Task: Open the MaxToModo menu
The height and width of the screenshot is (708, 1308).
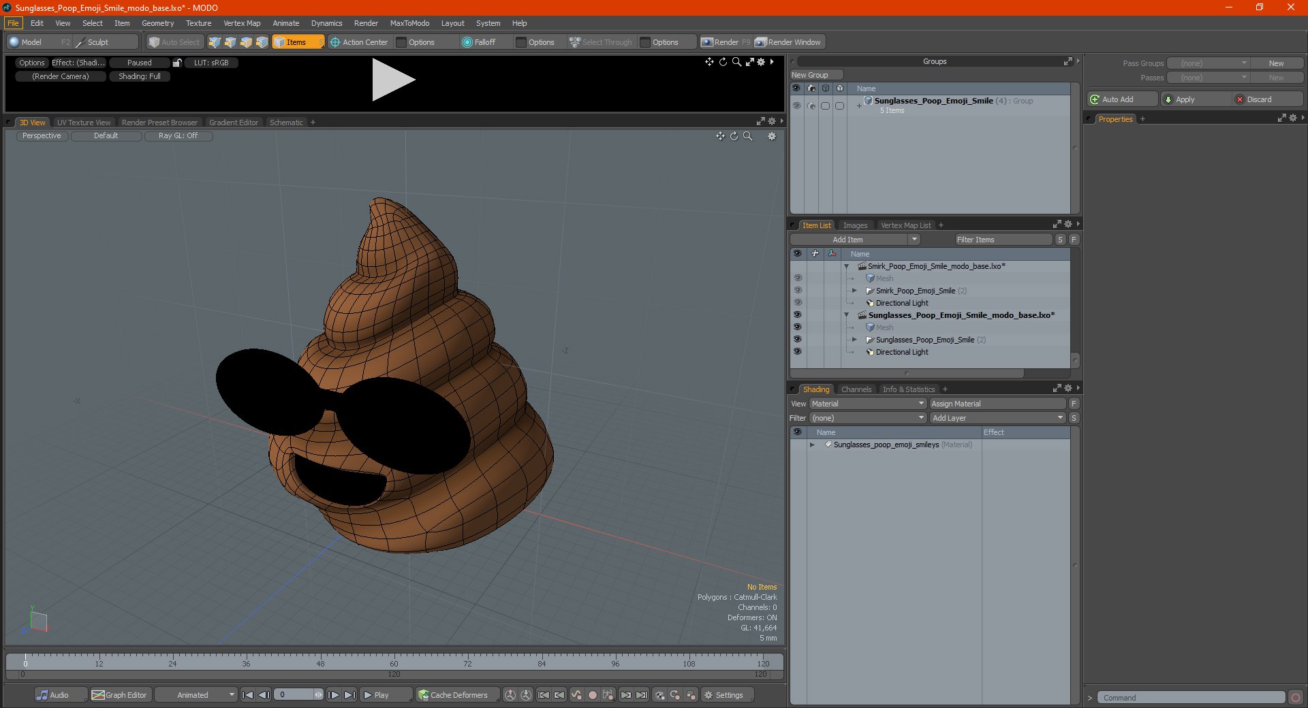Action: [409, 23]
